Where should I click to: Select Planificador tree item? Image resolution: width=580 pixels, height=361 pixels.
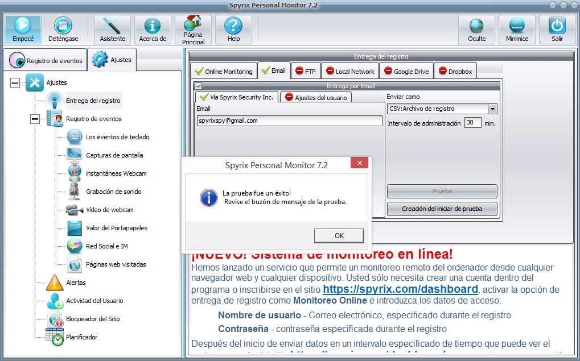coord(82,337)
